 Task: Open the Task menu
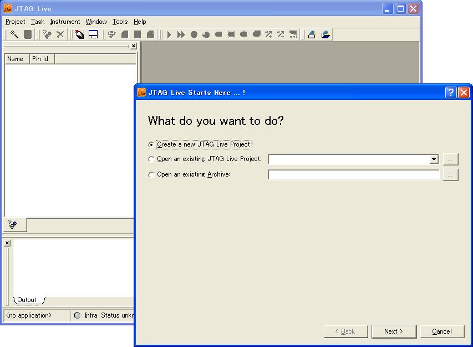click(x=38, y=22)
